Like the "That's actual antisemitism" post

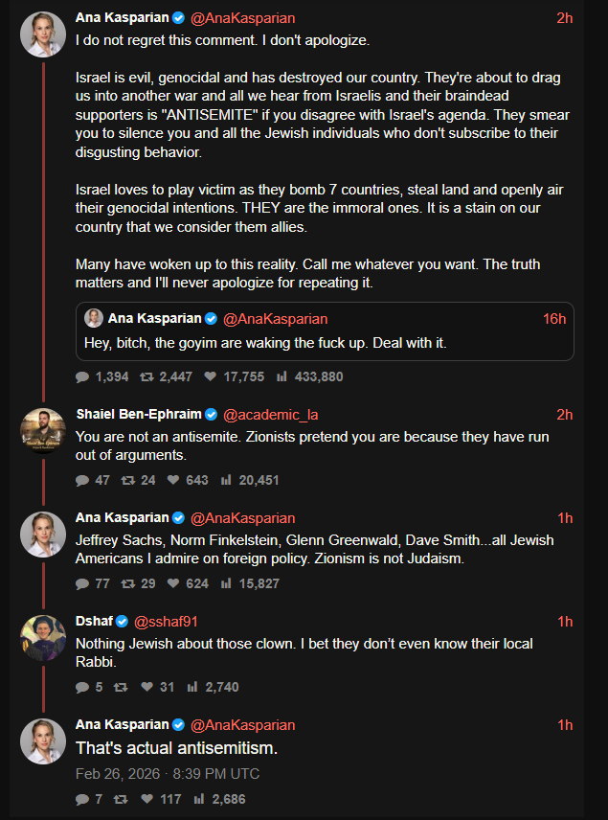pos(146,799)
